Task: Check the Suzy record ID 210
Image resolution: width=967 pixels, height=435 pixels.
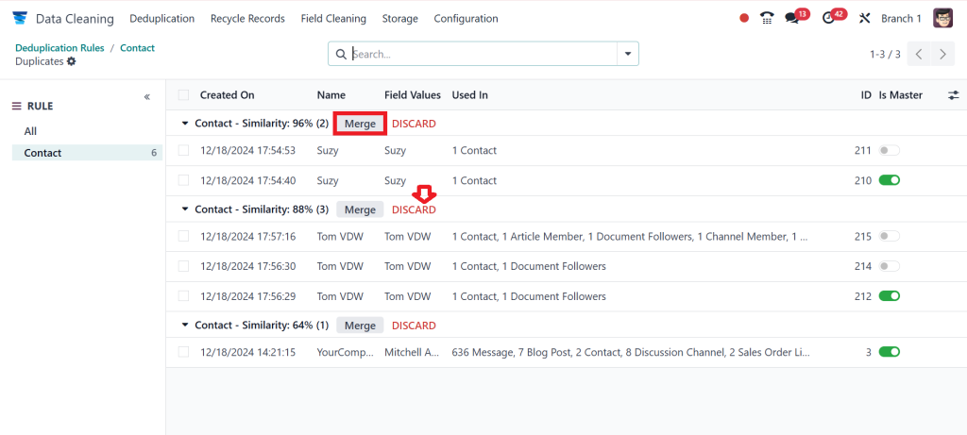Action: [183, 180]
